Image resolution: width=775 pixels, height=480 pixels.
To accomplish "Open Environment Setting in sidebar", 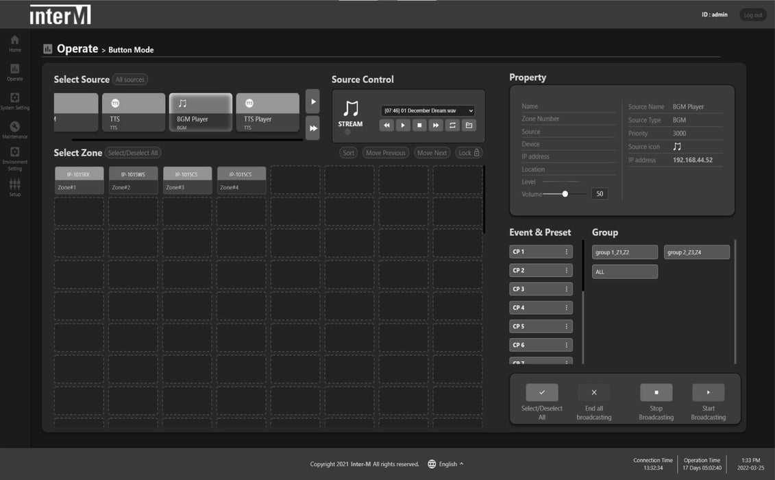I will point(14,153).
